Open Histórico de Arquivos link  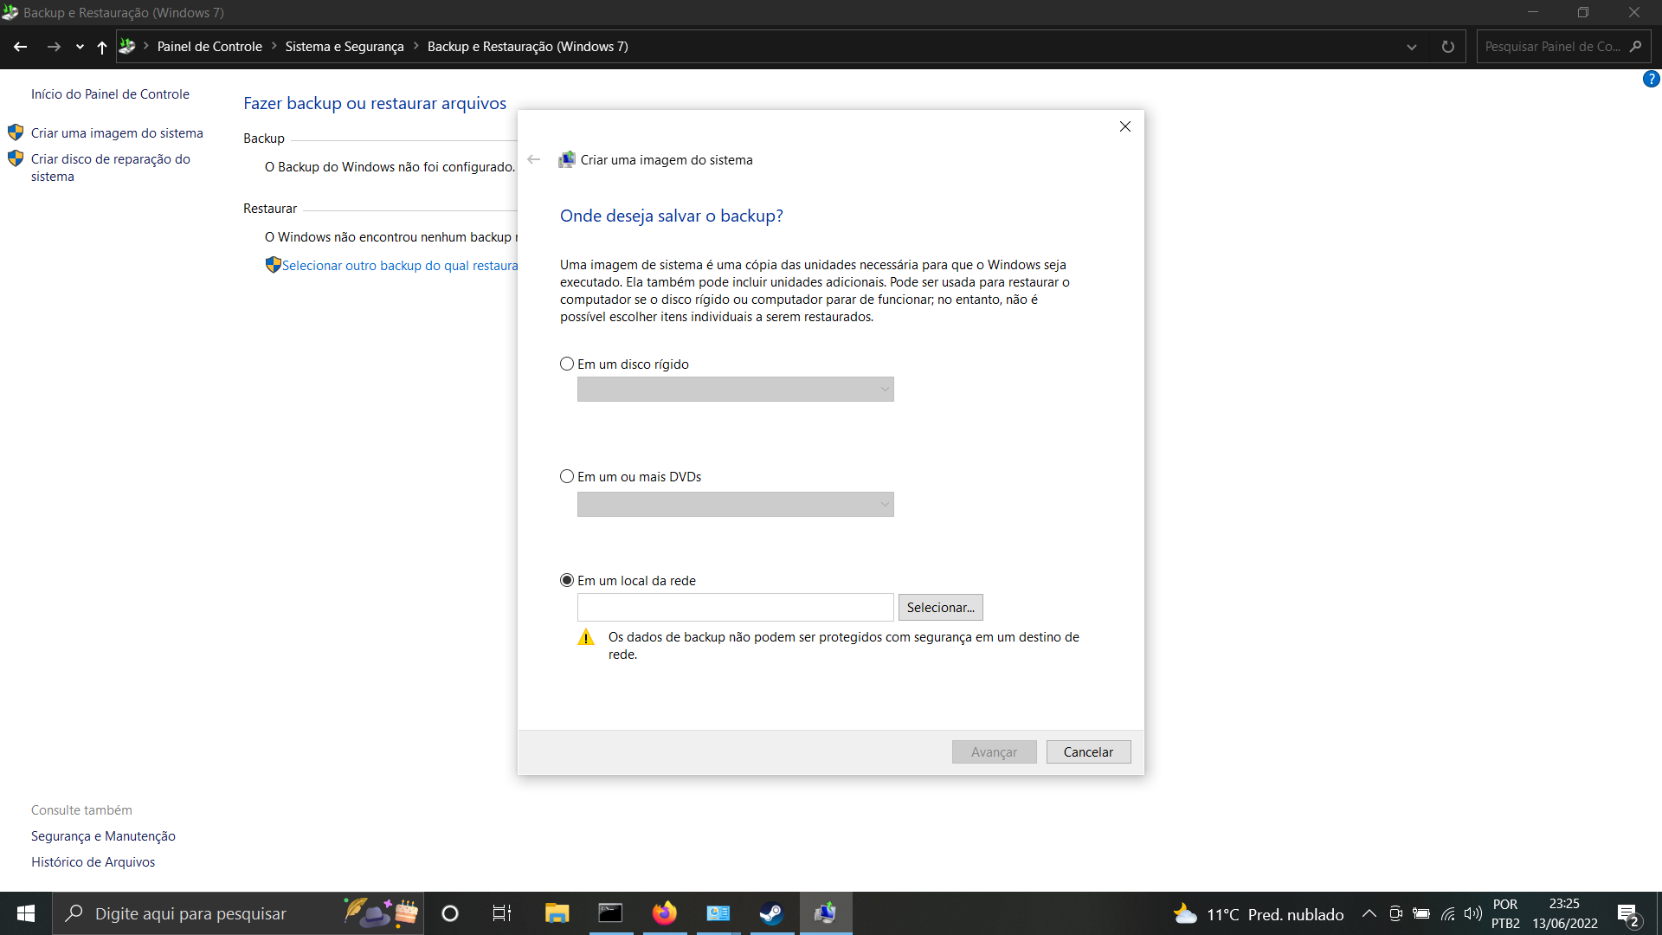pyautogui.click(x=93, y=862)
